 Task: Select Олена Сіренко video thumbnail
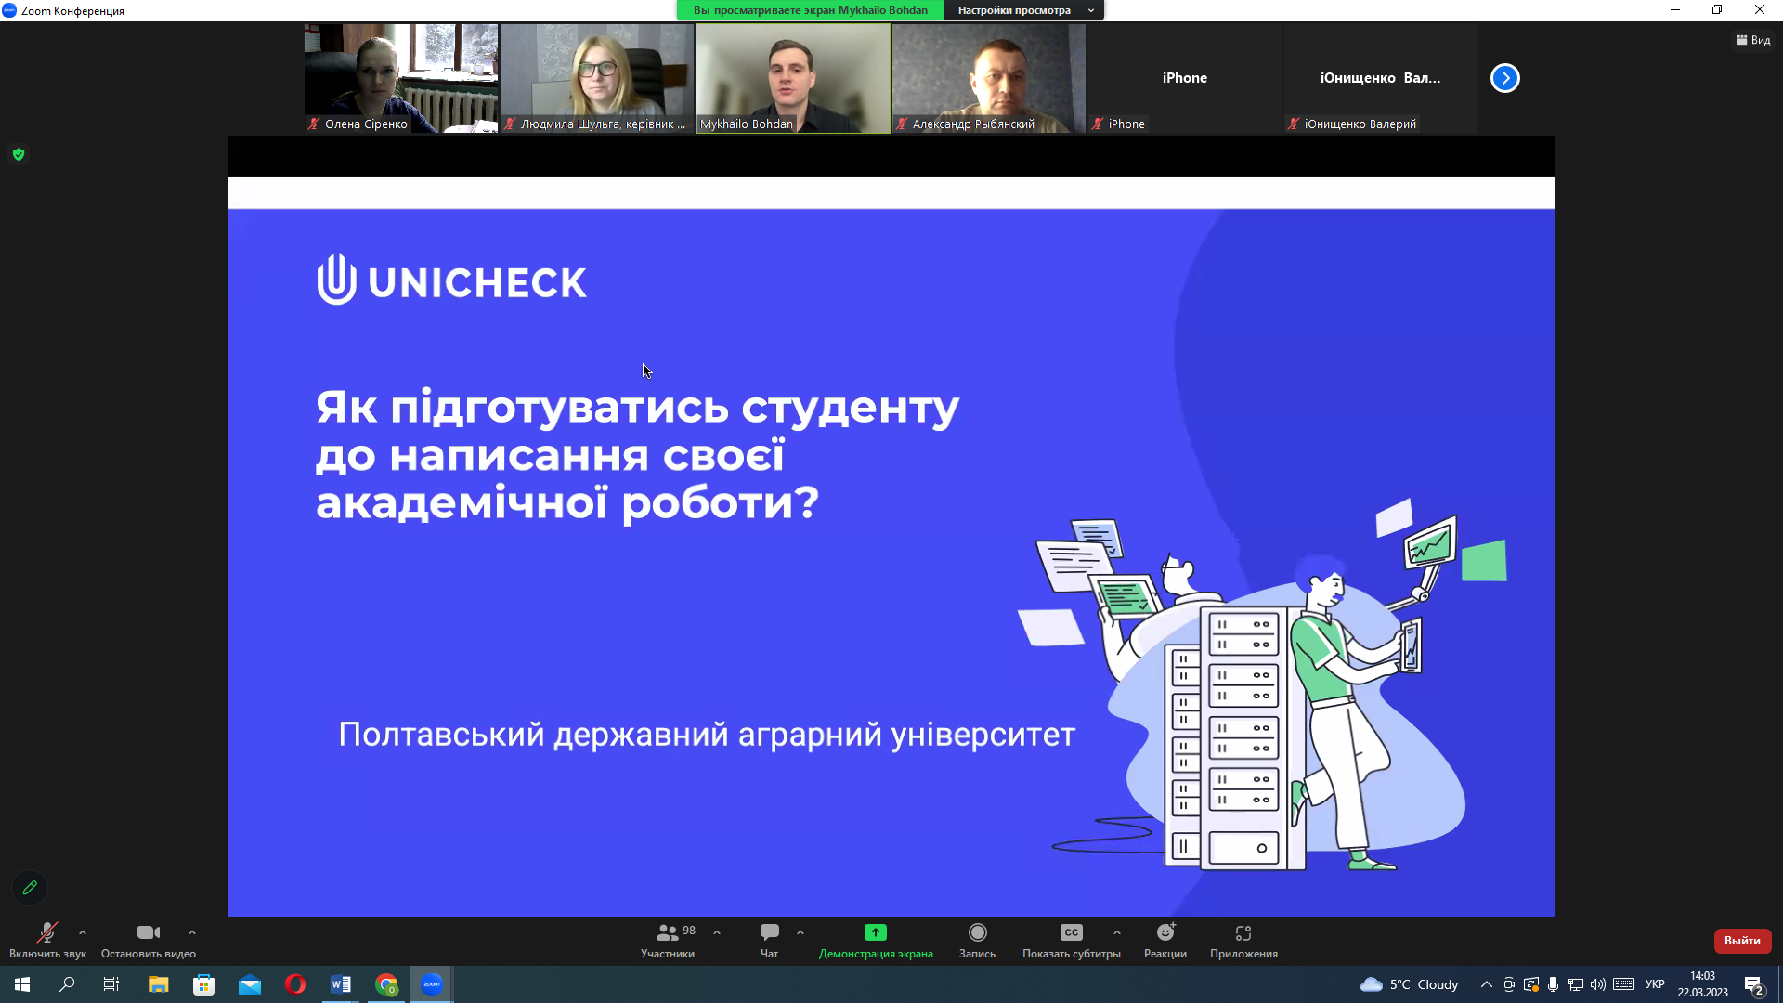pos(401,78)
